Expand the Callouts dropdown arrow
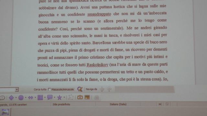207x116 pixels. (x=55, y=97)
